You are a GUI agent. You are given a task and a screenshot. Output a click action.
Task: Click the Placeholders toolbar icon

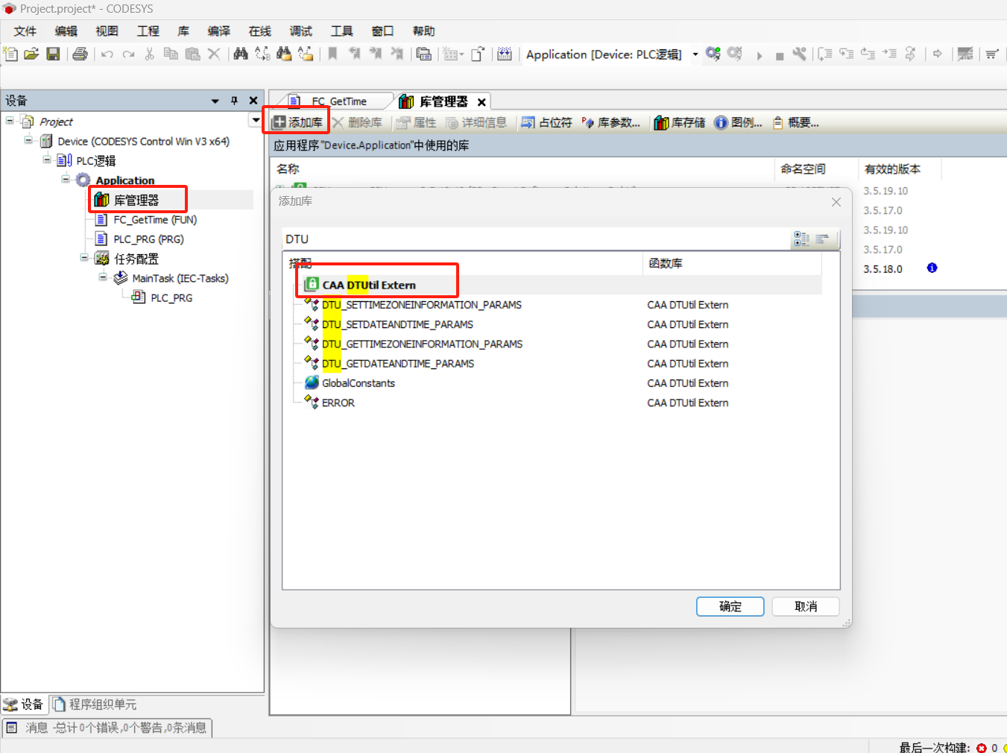(x=546, y=123)
